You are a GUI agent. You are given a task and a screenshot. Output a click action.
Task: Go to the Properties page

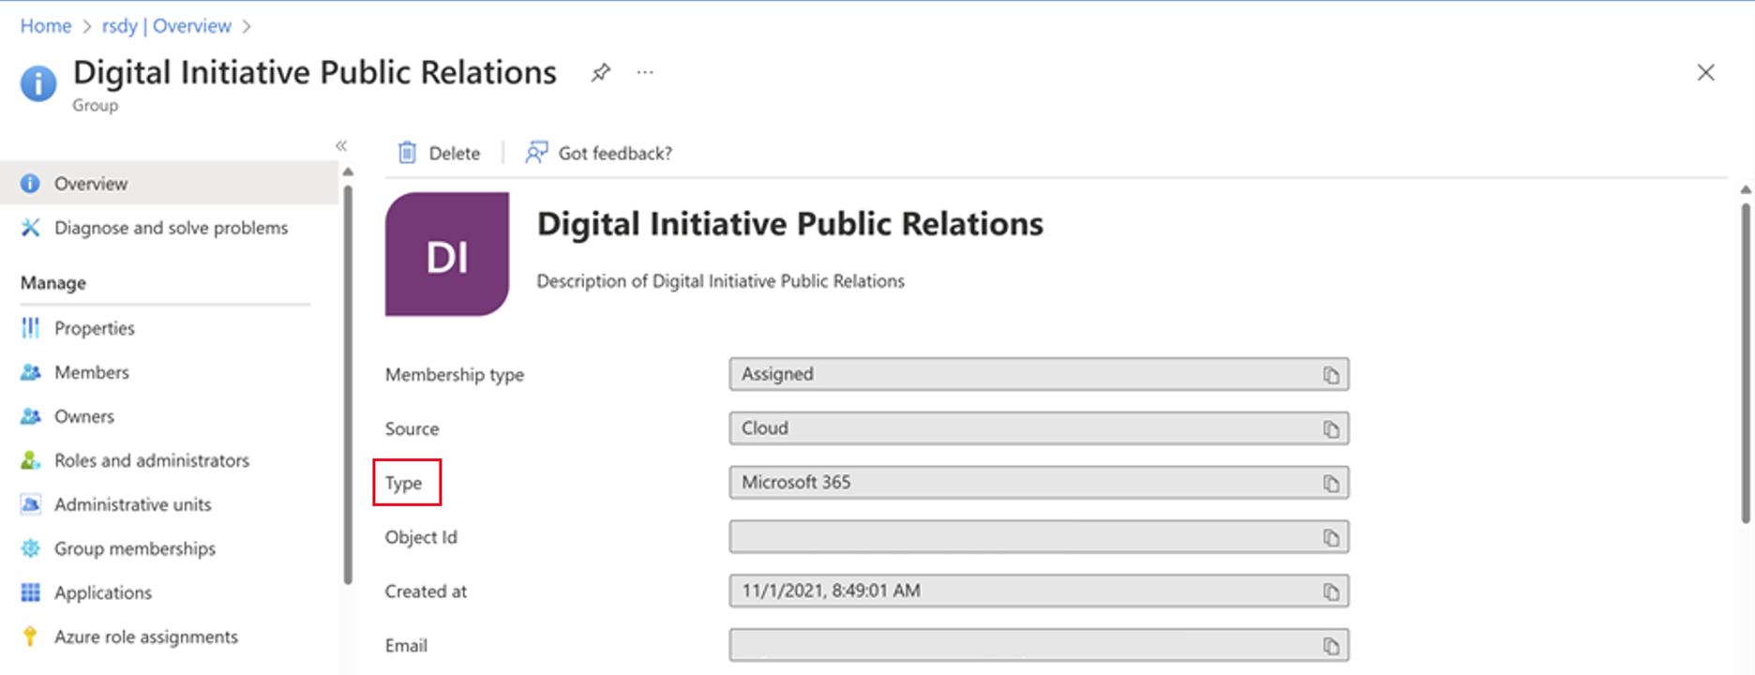click(x=94, y=328)
